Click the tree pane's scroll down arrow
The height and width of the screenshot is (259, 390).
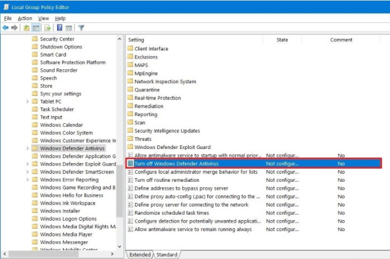click(119, 246)
